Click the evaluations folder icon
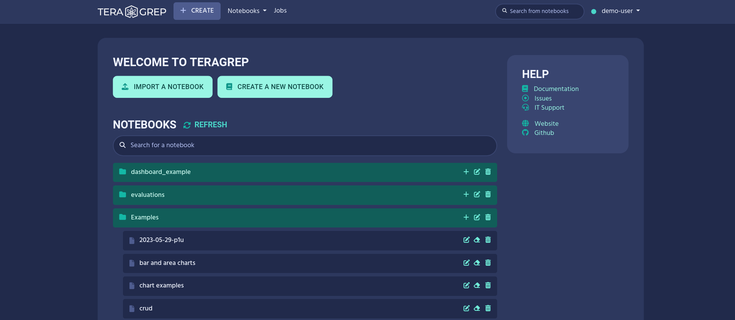Screen dimensions: 735x320 pyautogui.click(x=123, y=194)
